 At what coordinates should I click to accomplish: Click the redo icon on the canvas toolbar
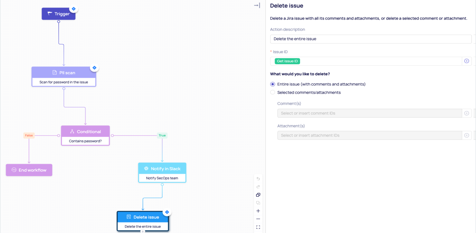(x=258, y=187)
